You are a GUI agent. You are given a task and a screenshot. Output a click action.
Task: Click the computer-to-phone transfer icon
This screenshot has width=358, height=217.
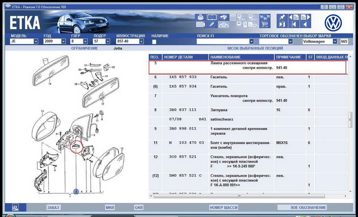[242, 25]
